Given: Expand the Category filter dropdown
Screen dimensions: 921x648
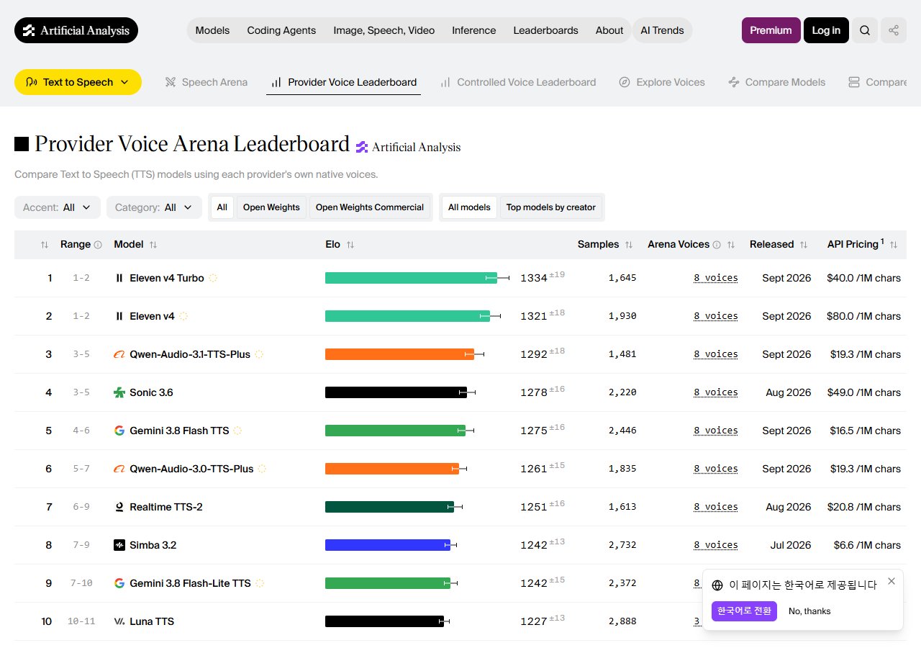Looking at the screenshot, I should (154, 207).
